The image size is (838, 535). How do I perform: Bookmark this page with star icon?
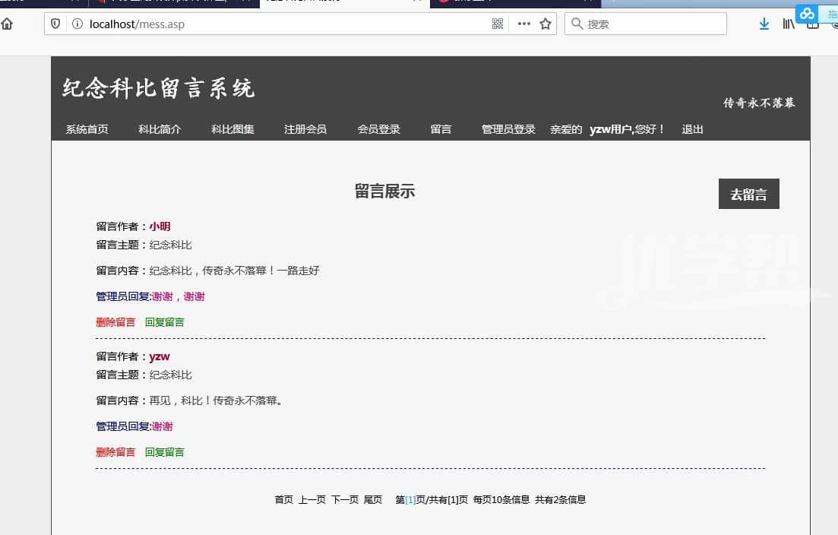click(545, 24)
